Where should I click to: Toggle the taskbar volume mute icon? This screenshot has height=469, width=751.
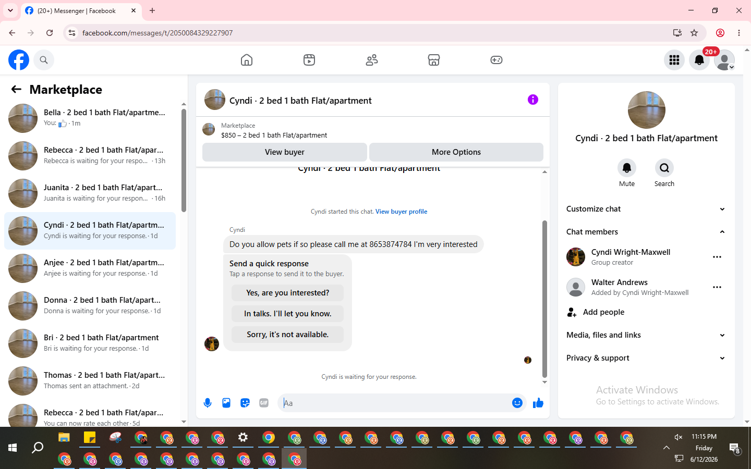(x=679, y=437)
